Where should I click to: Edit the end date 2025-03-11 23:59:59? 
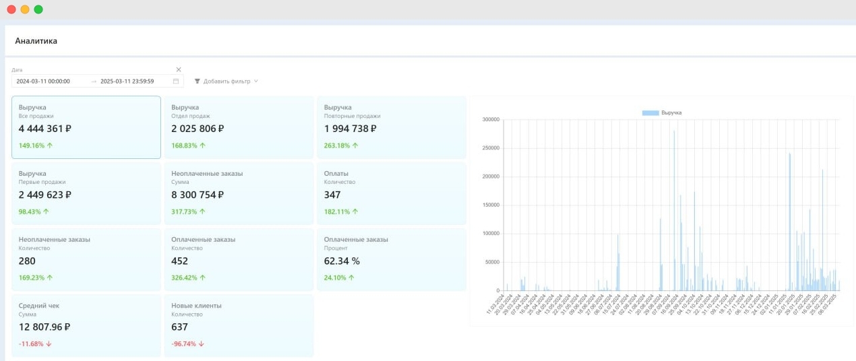tap(127, 81)
